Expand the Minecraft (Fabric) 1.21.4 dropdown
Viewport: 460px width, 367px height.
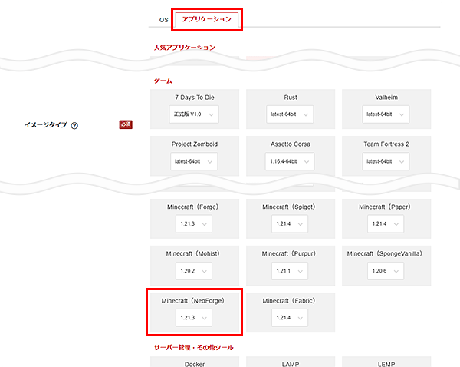[289, 317]
